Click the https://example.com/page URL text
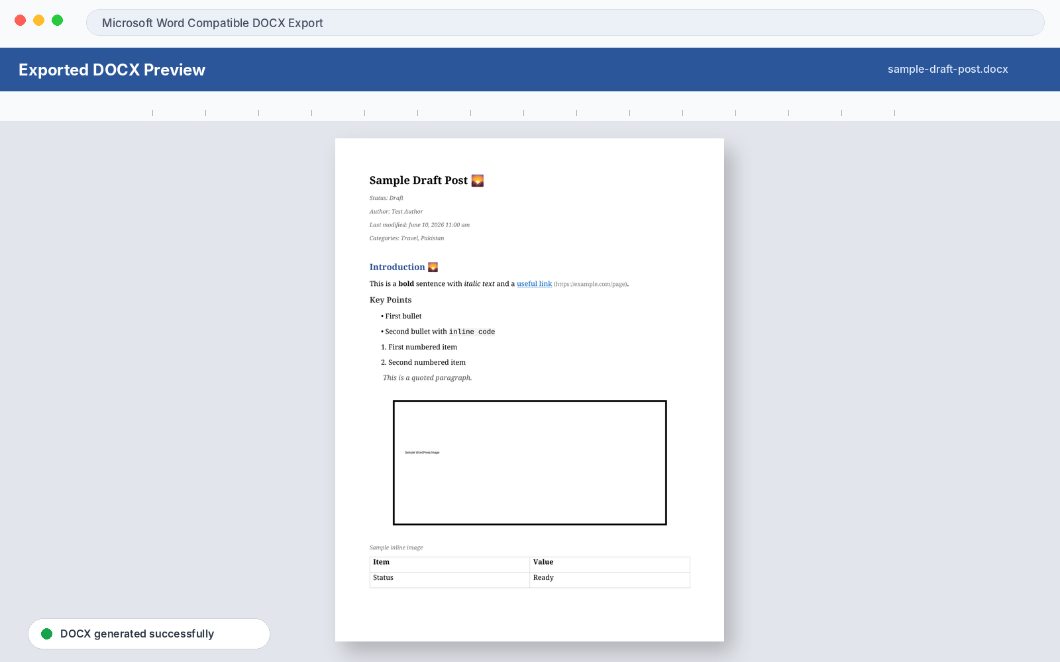1060x662 pixels. point(590,285)
